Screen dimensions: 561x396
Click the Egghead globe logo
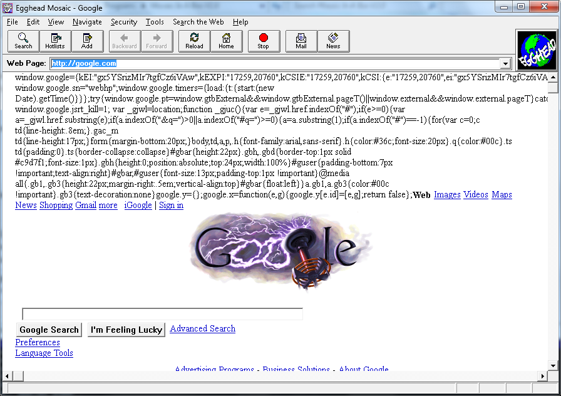pos(537,49)
